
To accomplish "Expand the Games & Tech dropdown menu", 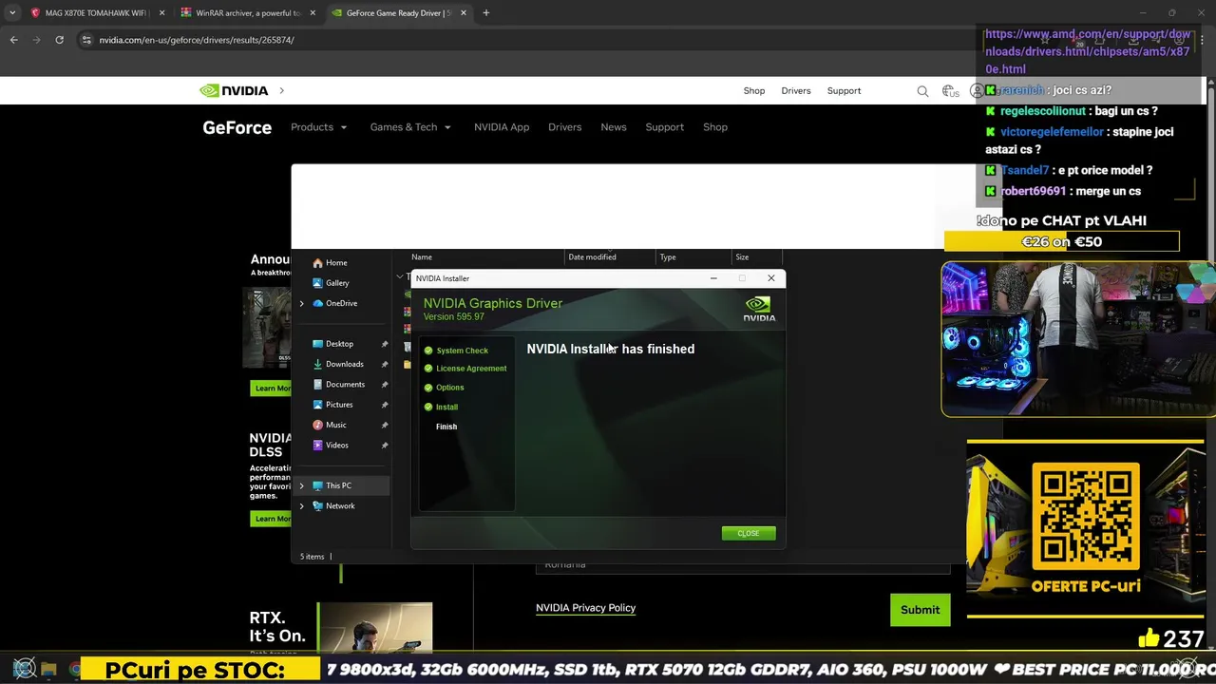I will pyautogui.click(x=410, y=127).
